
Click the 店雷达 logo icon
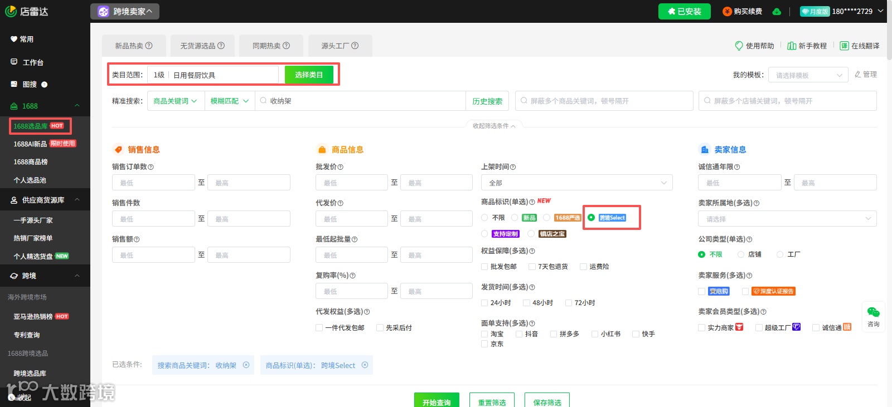[11, 11]
